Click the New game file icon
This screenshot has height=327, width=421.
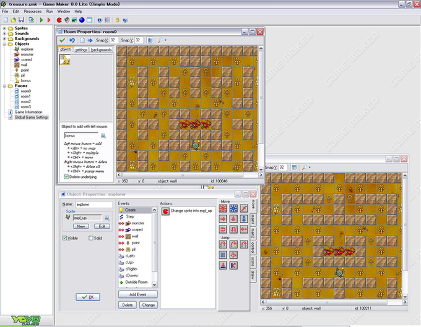pyautogui.click(x=6, y=20)
